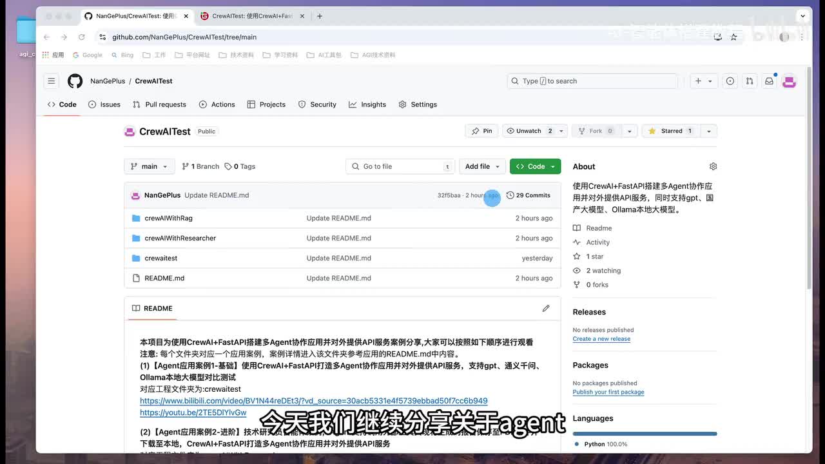Reload the page with refresh icon
This screenshot has width=825, height=464.
(x=81, y=37)
